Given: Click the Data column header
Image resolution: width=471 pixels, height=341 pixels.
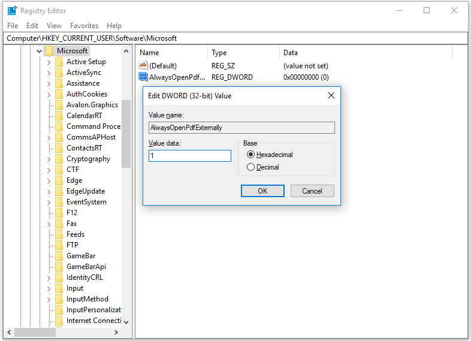Looking at the screenshot, I should pyautogui.click(x=366, y=53).
